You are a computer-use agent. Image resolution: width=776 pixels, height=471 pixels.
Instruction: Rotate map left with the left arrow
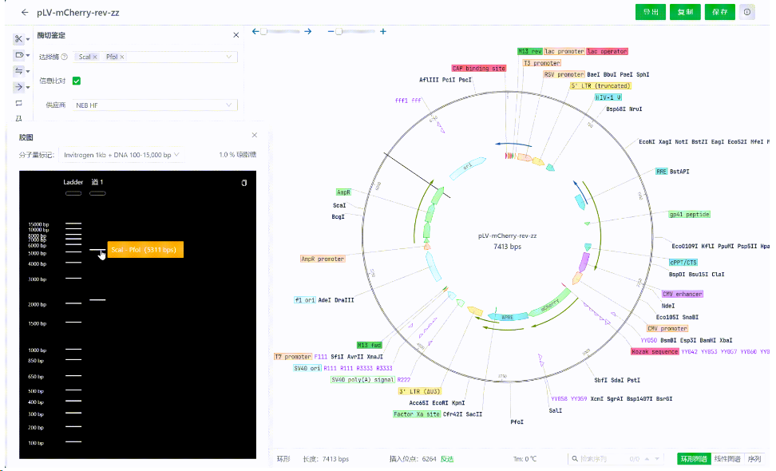point(255,31)
